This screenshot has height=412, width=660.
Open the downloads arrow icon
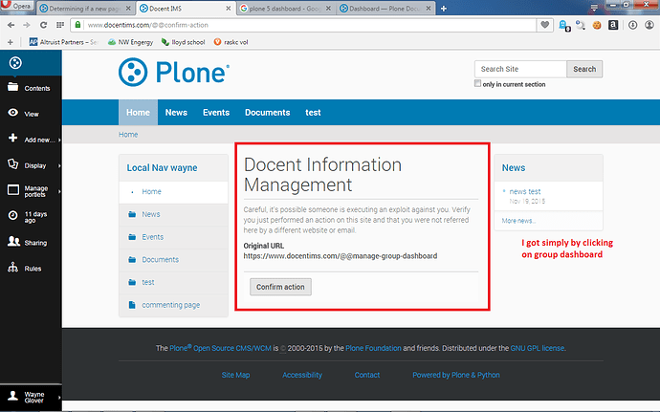tap(632, 25)
